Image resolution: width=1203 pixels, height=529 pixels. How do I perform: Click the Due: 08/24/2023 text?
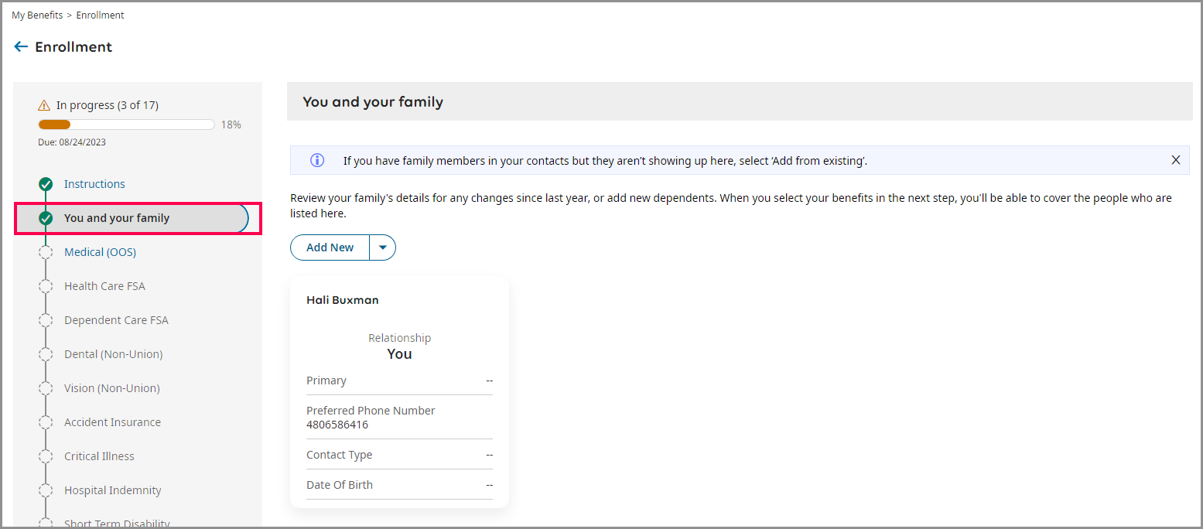coord(72,142)
